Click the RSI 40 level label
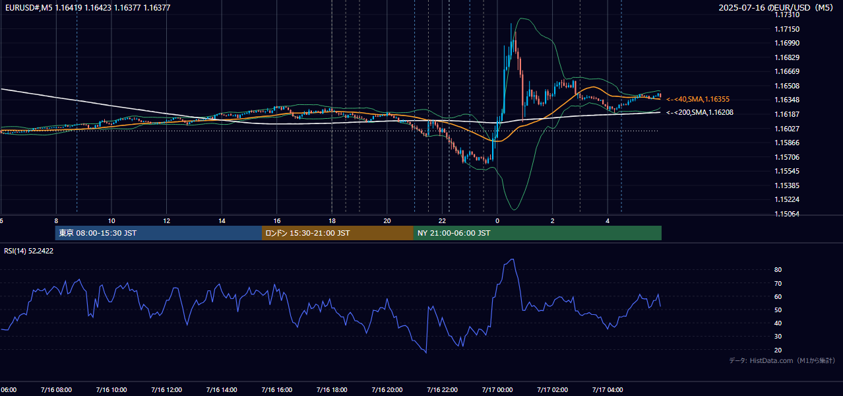843x396 pixels. 778,323
